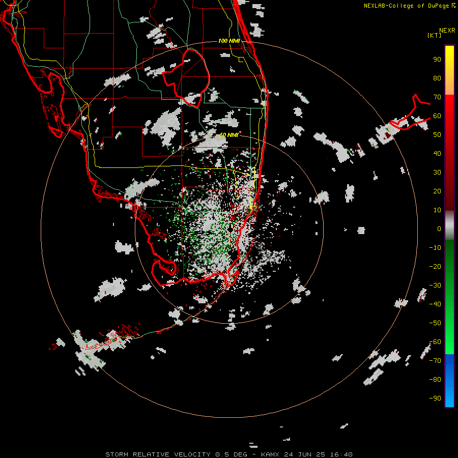Click the '-20' value on the velocity scale
Screen dimensions: 458x458
pyautogui.click(x=435, y=266)
